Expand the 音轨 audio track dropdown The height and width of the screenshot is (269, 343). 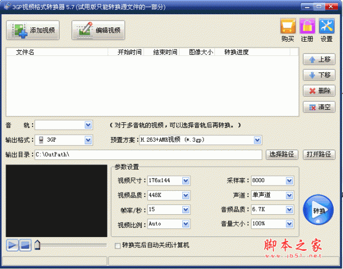click(88, 125)
